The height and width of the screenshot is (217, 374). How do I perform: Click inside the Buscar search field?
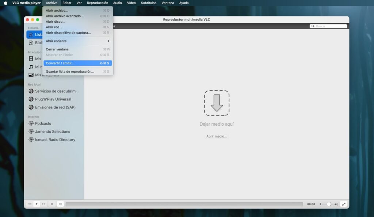coord(328,26)
